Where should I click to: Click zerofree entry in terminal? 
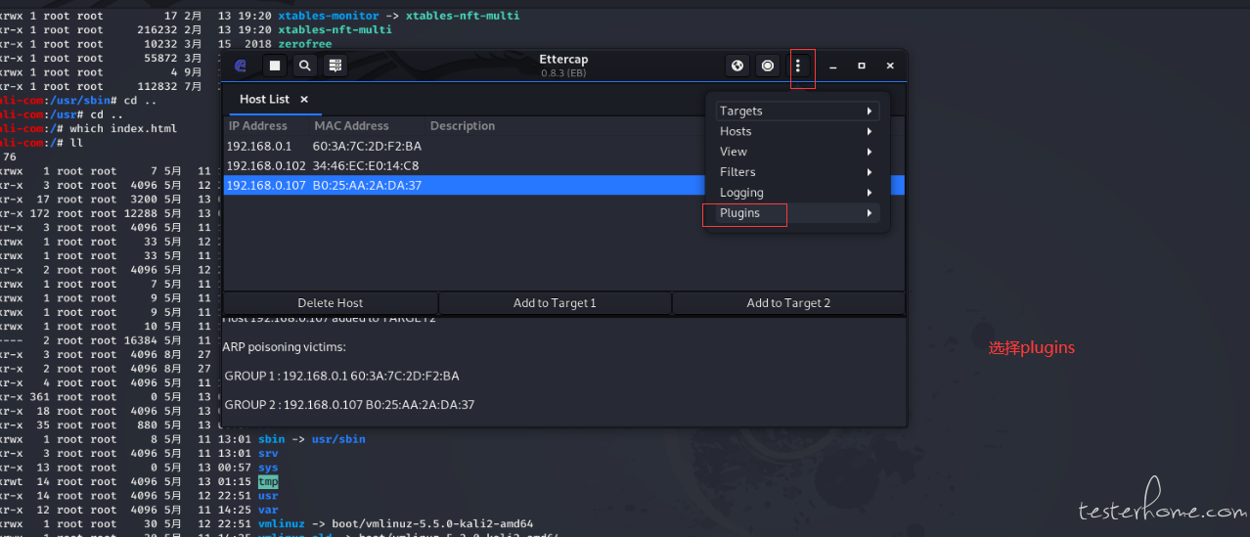pos(304,44)
